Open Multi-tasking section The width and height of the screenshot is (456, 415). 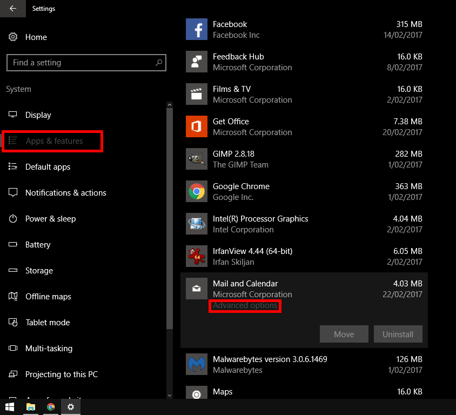(x=49, y=349)
